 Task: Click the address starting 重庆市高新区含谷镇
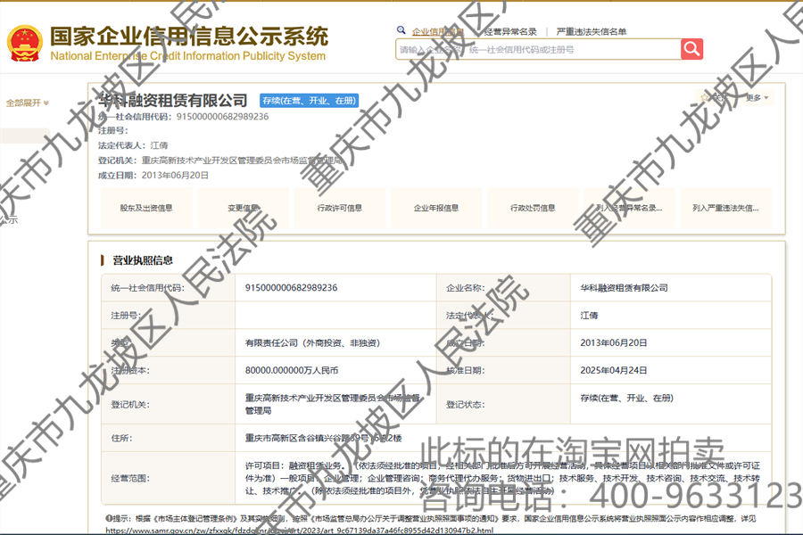click(323, 438)
